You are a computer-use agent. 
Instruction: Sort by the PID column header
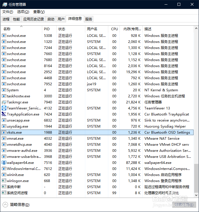49,29
